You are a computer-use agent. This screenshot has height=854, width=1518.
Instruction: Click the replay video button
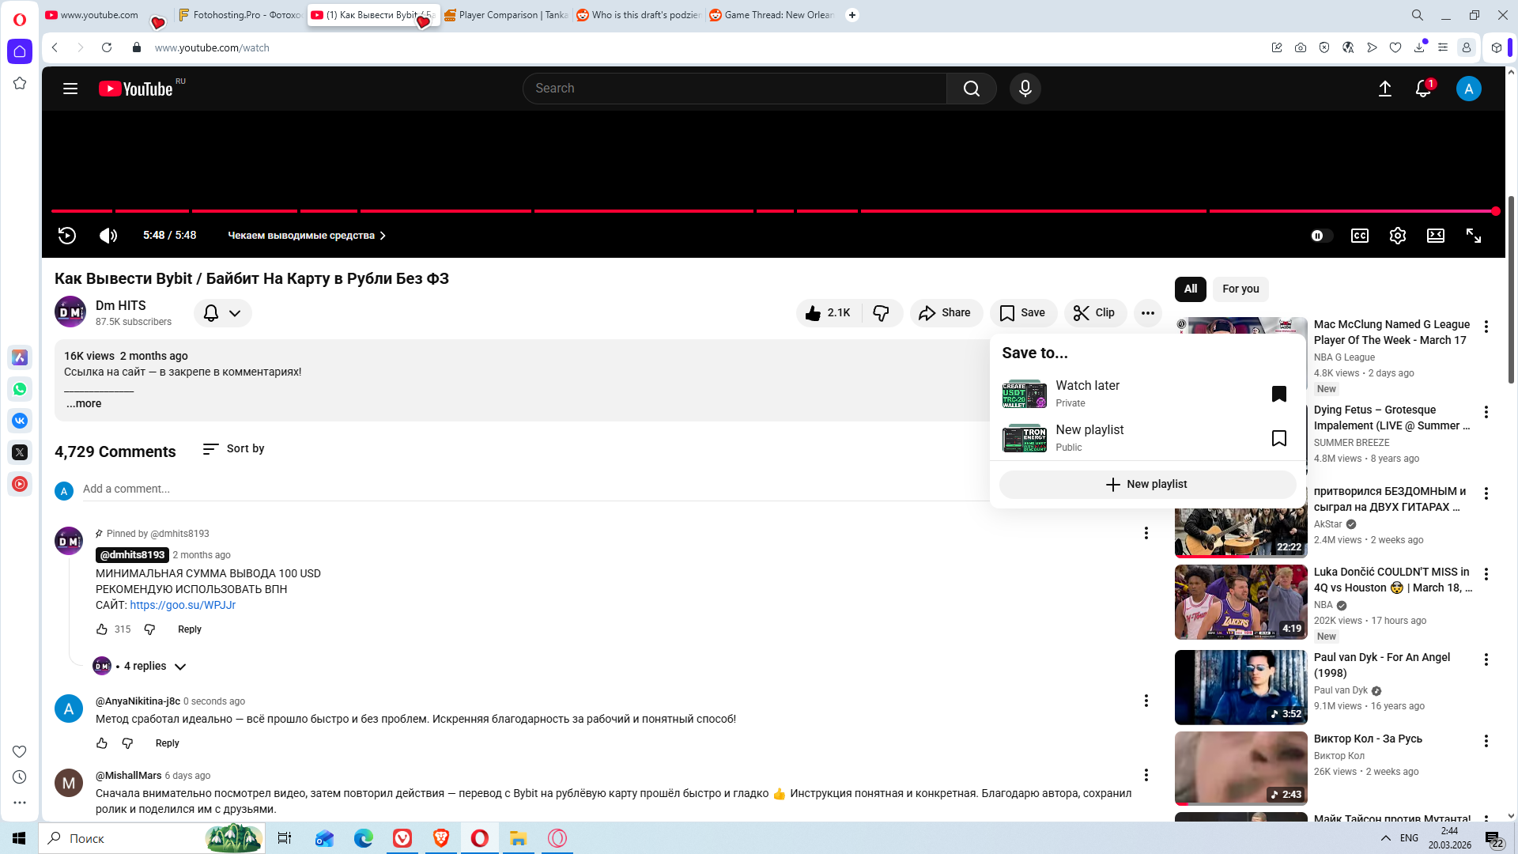click(67, 236)
